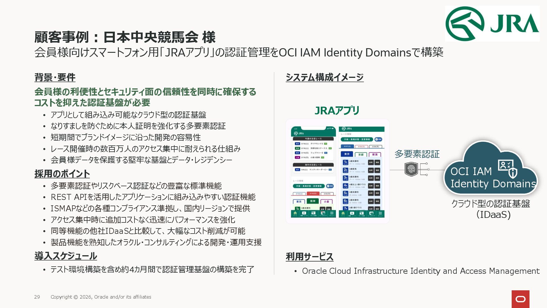This screenshot has width=547, height=308.
Task: Tap the home icon in the left phone's bottom bar
Action: click(x=295, y=213)
